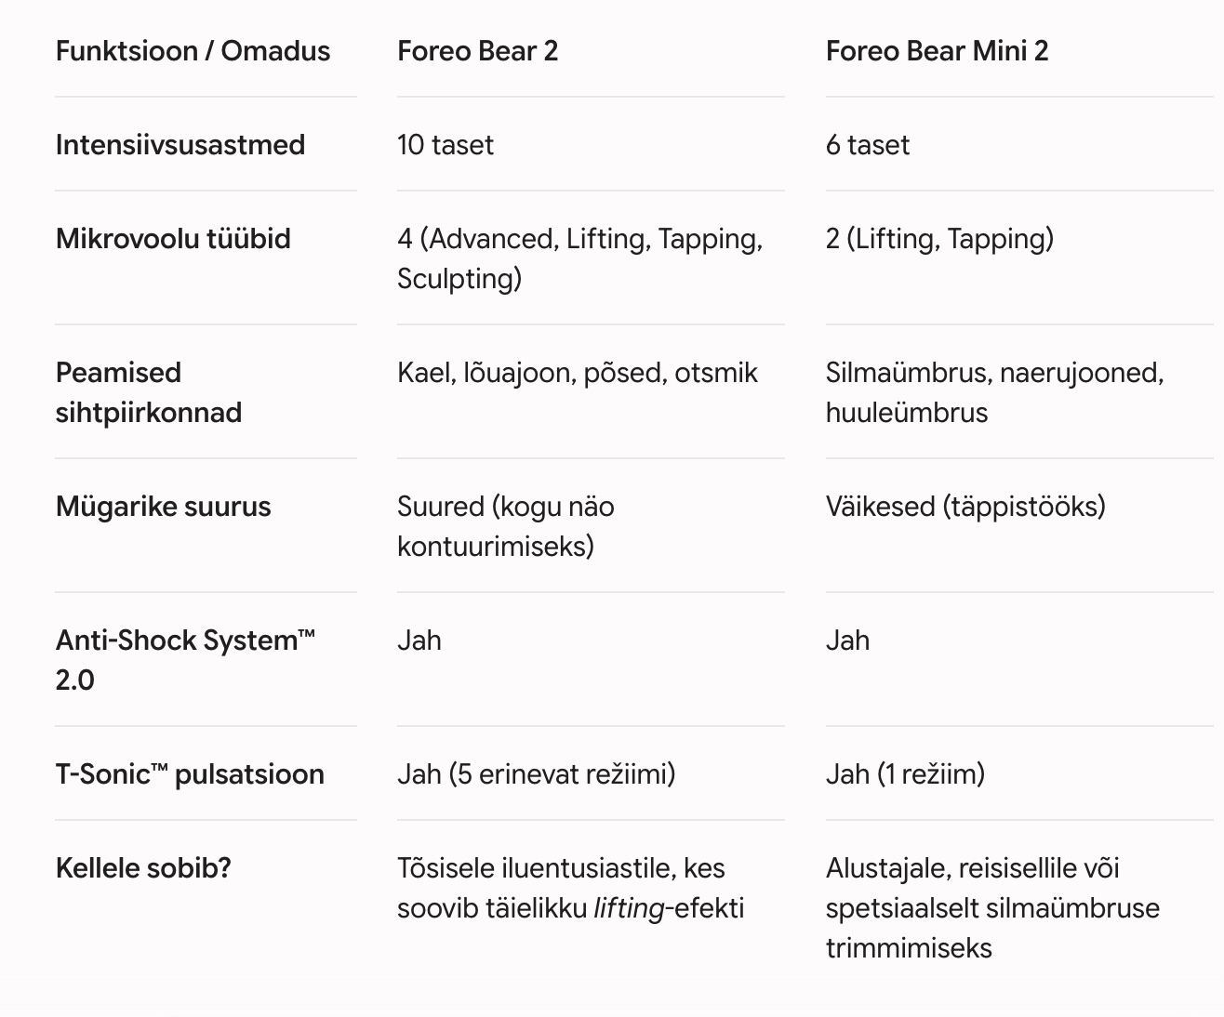Click the 'Suured (kogu näo kontuurimiseks)' cell

(x=506, y=526)
